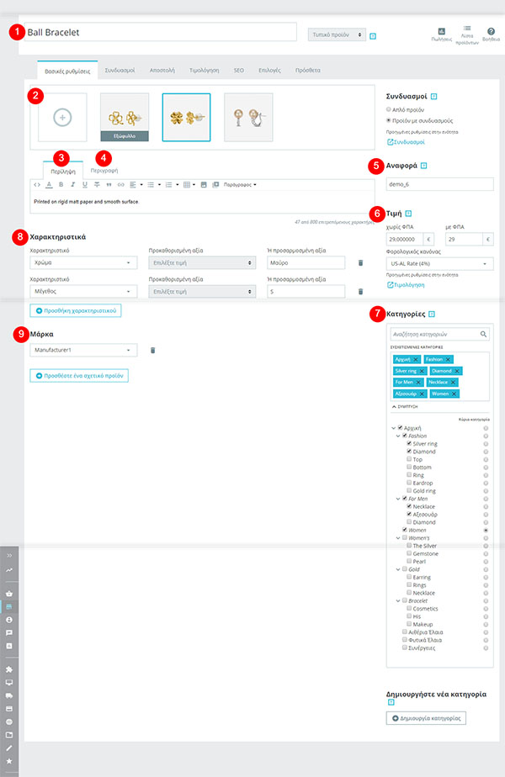This screenshot has width=505, height=777.
Task: Switch to the Επιλογές tab
Action: [269, 71]
